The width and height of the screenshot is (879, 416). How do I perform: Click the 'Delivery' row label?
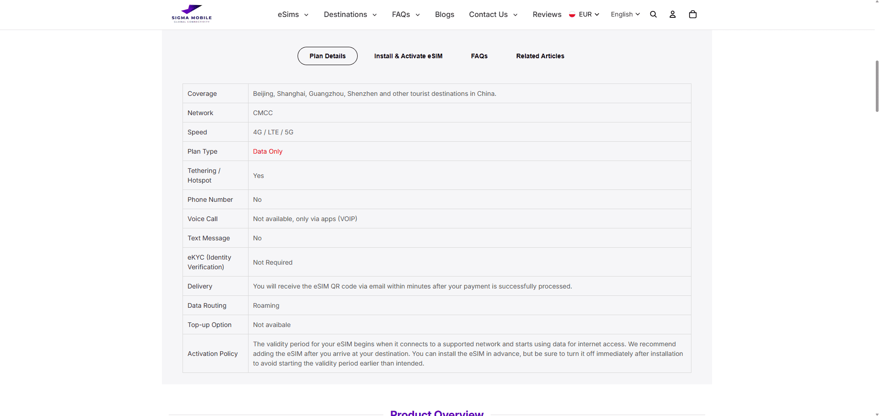pos(200,286)
